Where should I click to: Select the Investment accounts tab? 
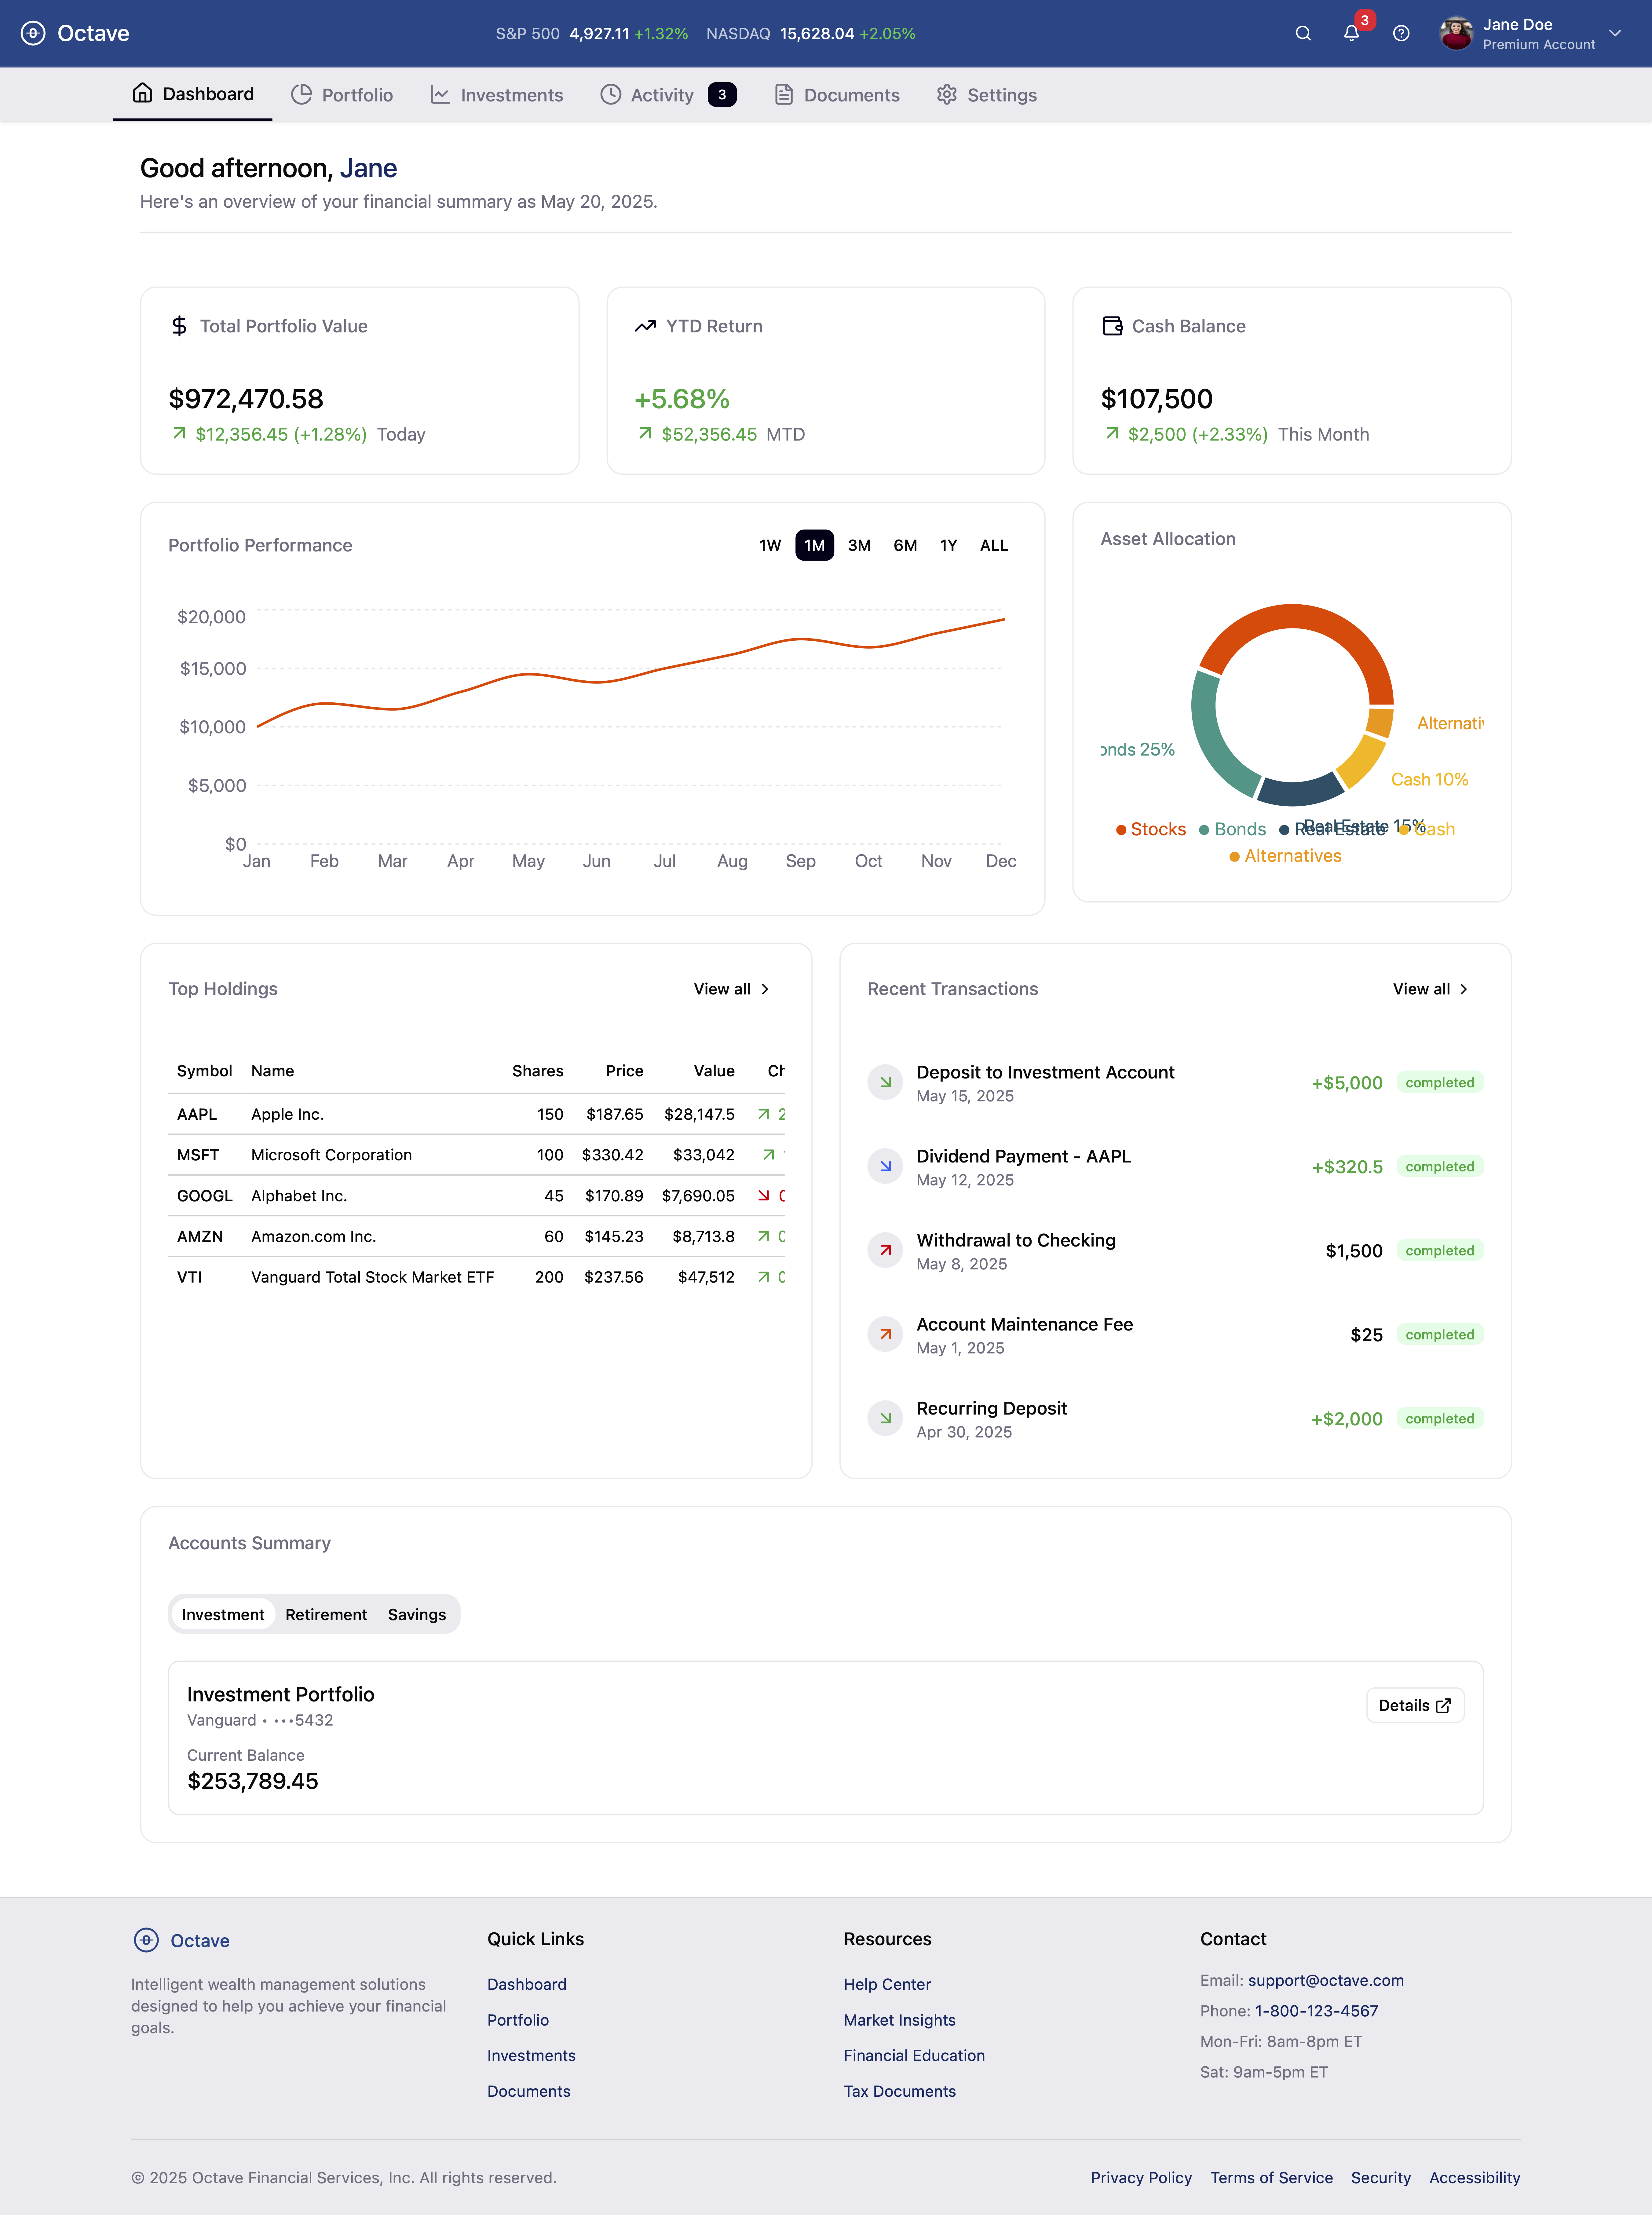pos(223,1615)
